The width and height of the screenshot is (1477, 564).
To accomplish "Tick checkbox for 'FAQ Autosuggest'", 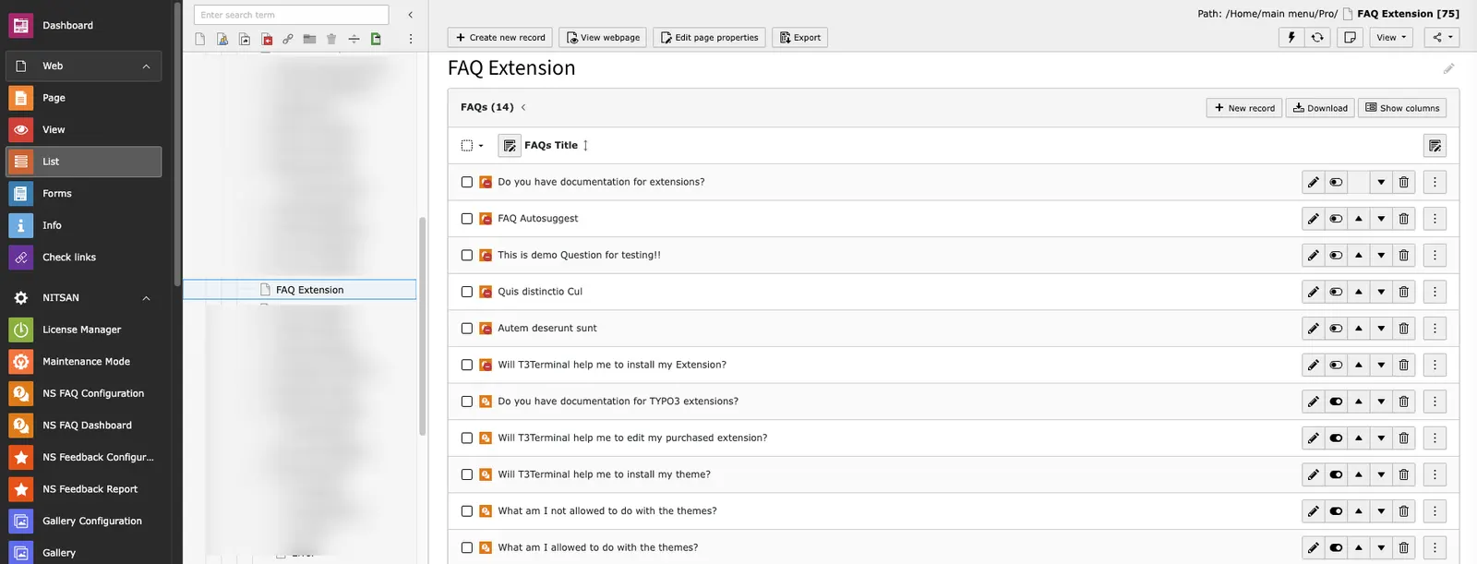I will tap(467, 219).
